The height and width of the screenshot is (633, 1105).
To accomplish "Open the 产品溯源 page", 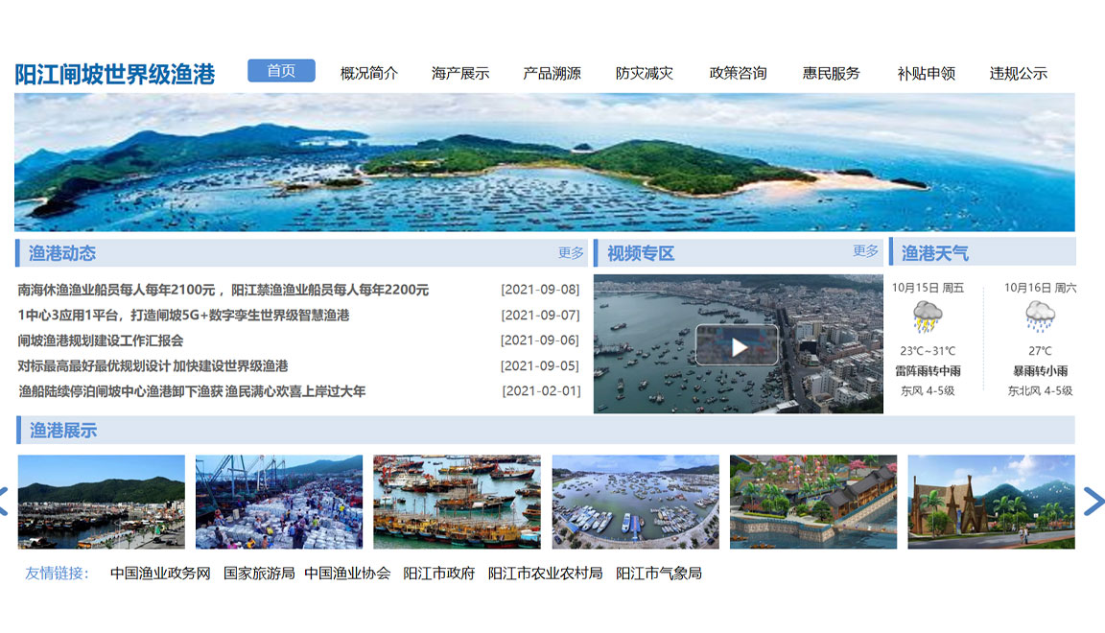I will pos(551,72).
